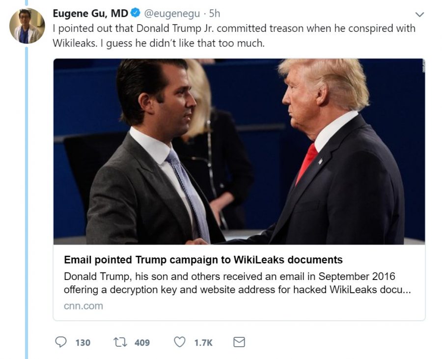Open the Eugene Gu, MD profile name

tap(90, 13)
